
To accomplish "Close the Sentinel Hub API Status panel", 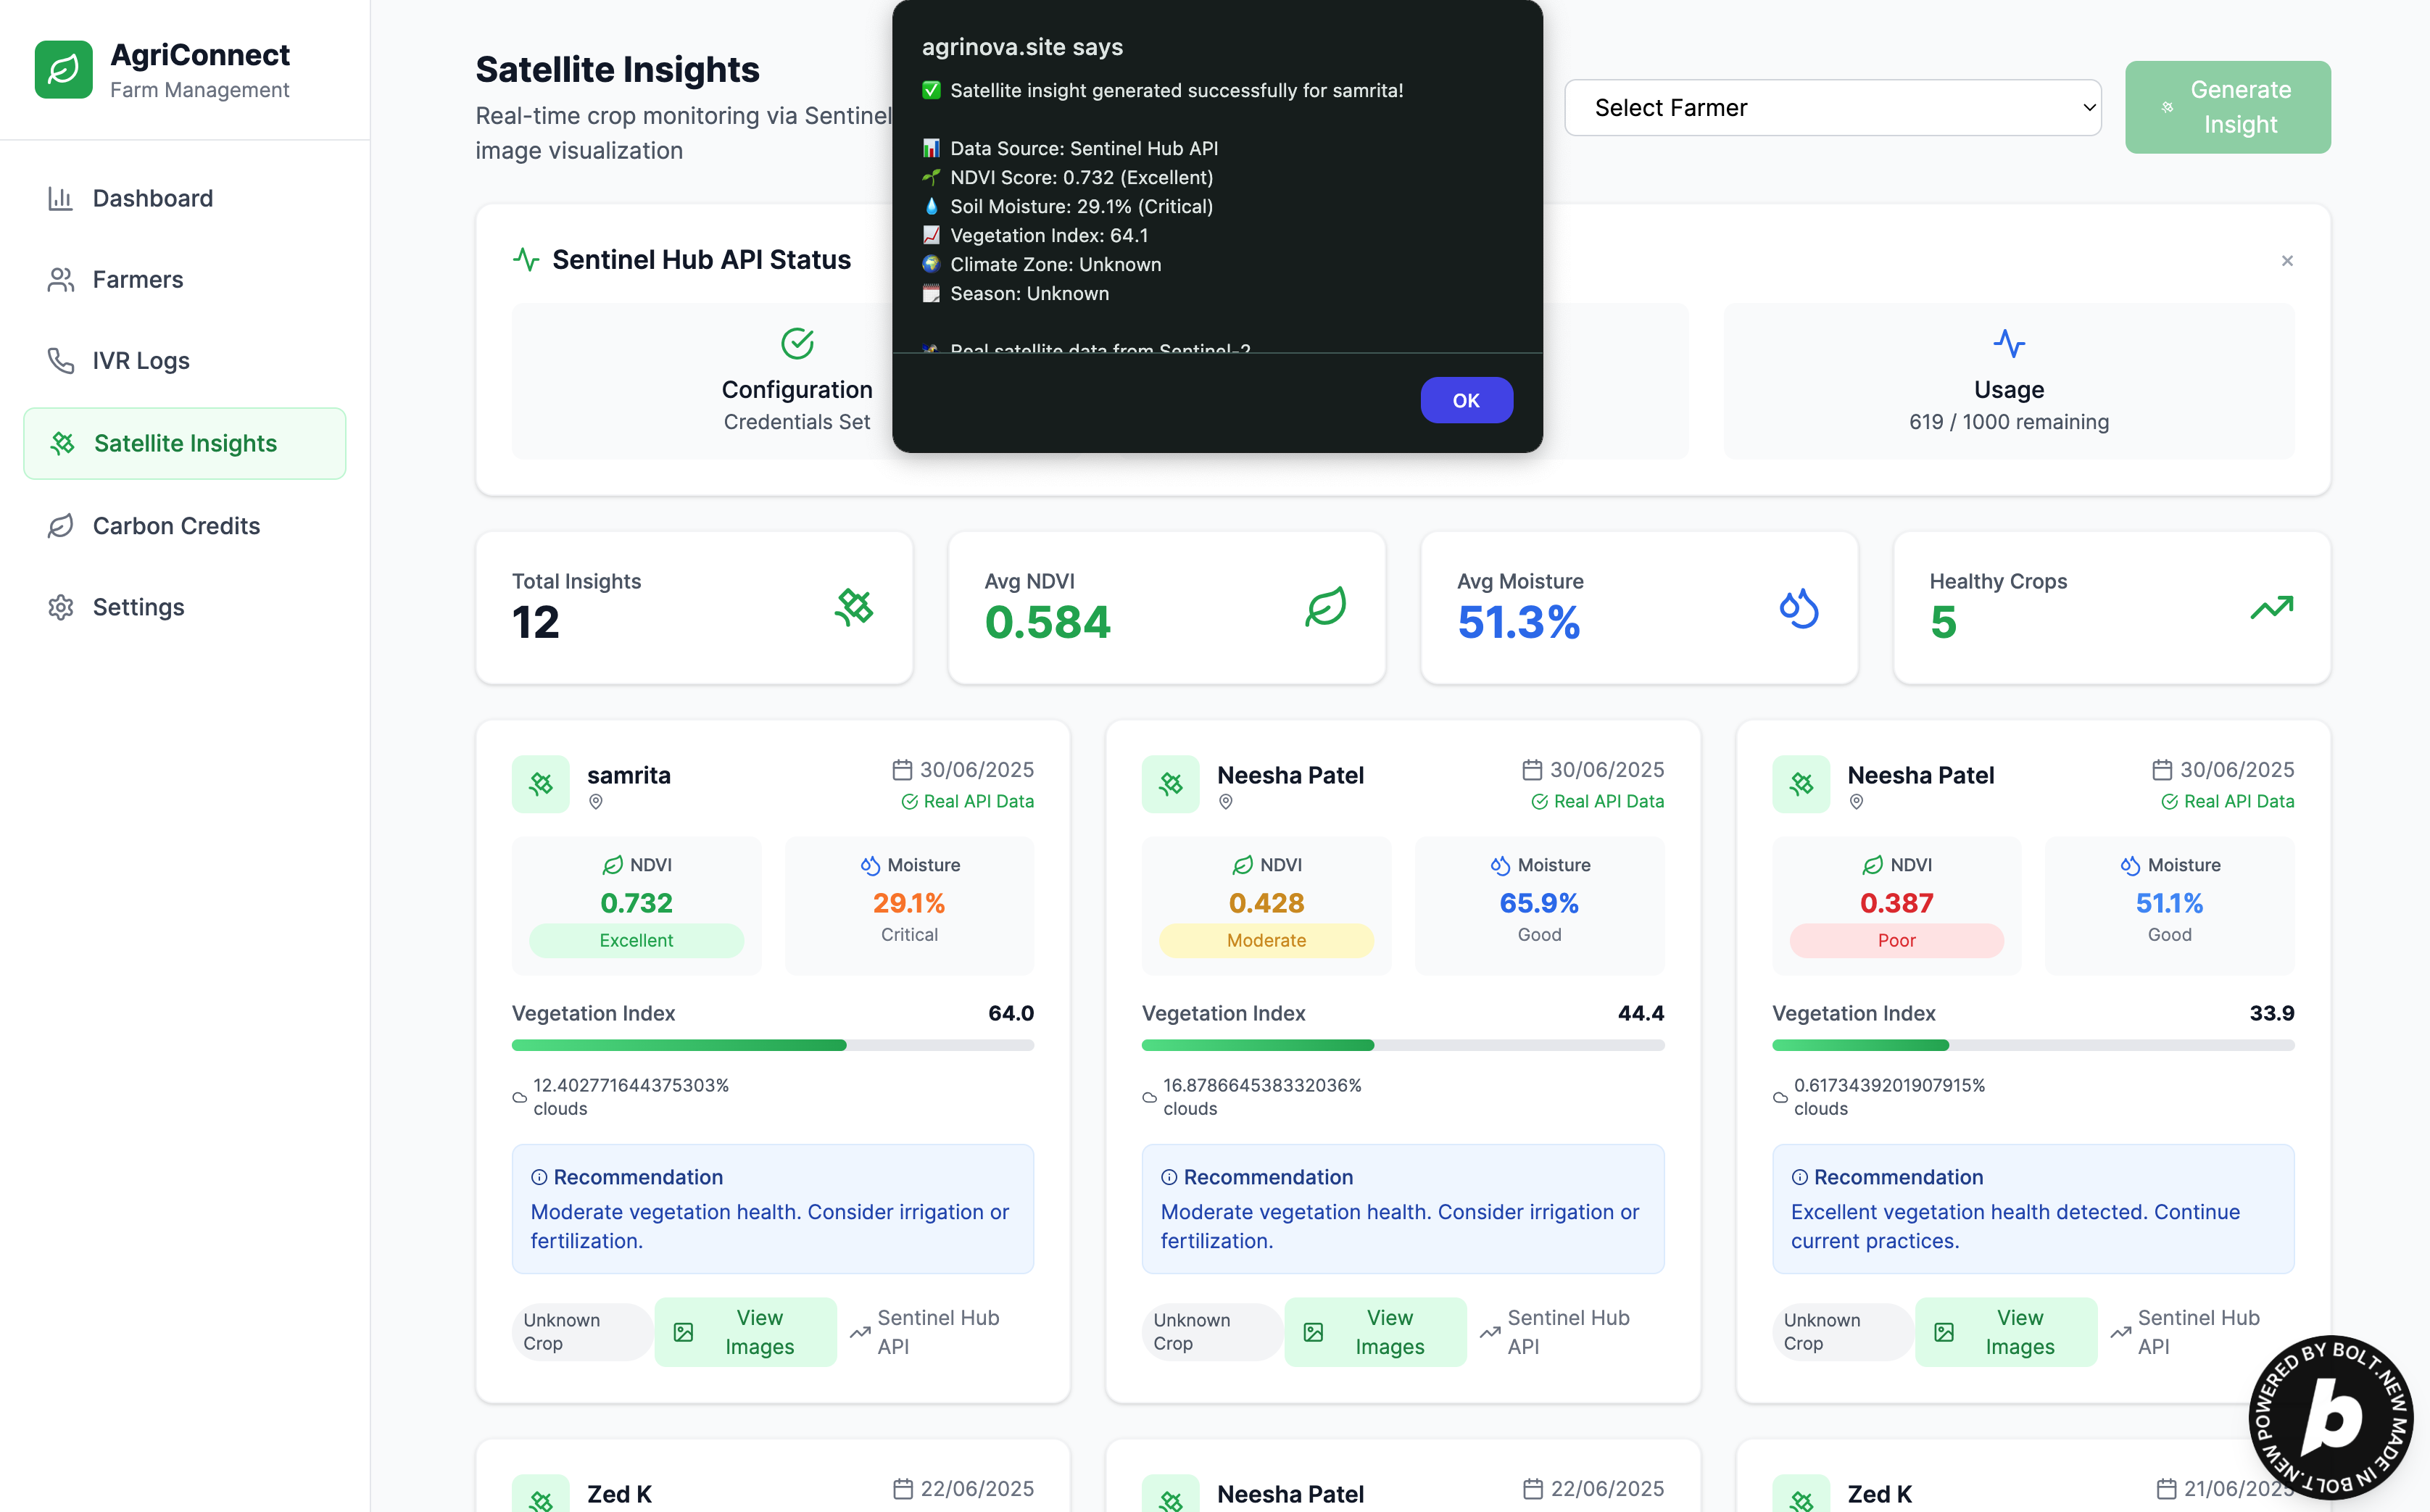I will pyautogui.click(x=2287, y=261).
